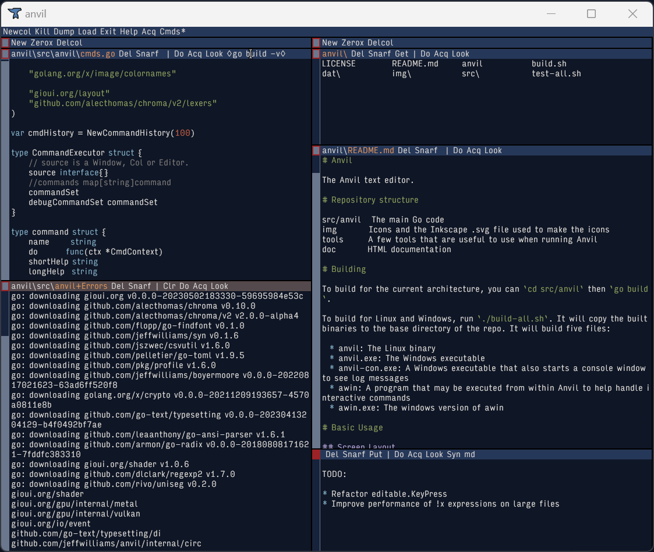Click Clr in the anvil+Errors tag
This screenshot has height=552, width=654.
point(169,286)
